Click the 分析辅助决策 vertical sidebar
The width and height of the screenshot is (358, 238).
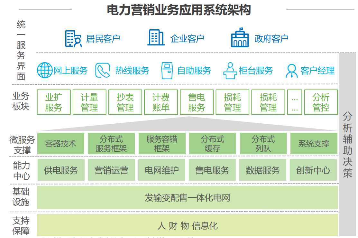(347, 144)
